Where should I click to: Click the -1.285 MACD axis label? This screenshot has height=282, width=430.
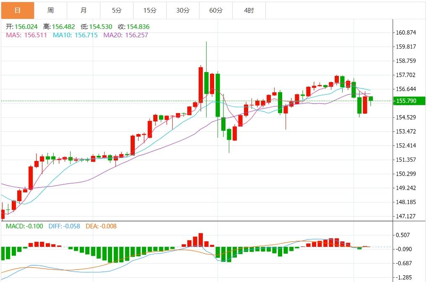click(404, 277)
